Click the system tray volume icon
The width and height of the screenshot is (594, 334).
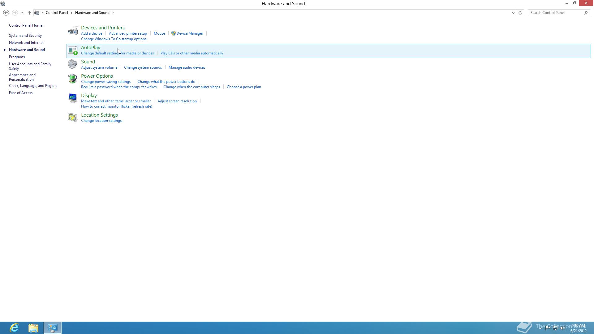[562, 328]
